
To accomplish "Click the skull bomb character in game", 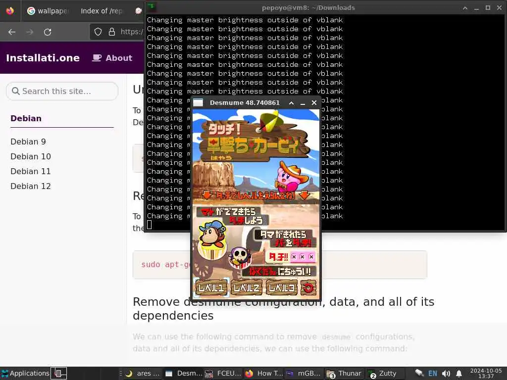I will pos(240,257).
